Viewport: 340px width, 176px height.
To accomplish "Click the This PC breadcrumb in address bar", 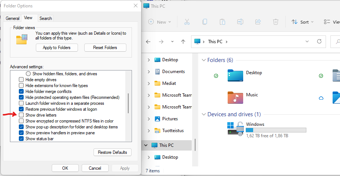I will coord(215,42).
